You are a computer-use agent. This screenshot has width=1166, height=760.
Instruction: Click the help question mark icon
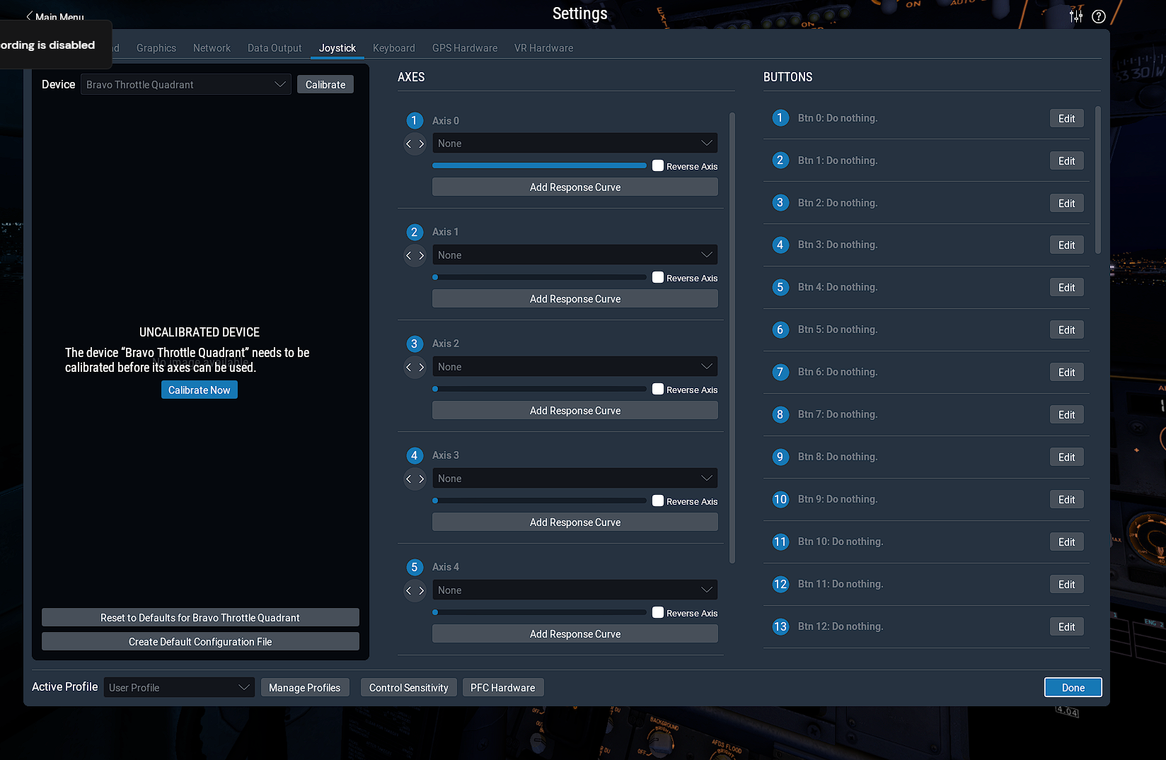pos(1098,16)
